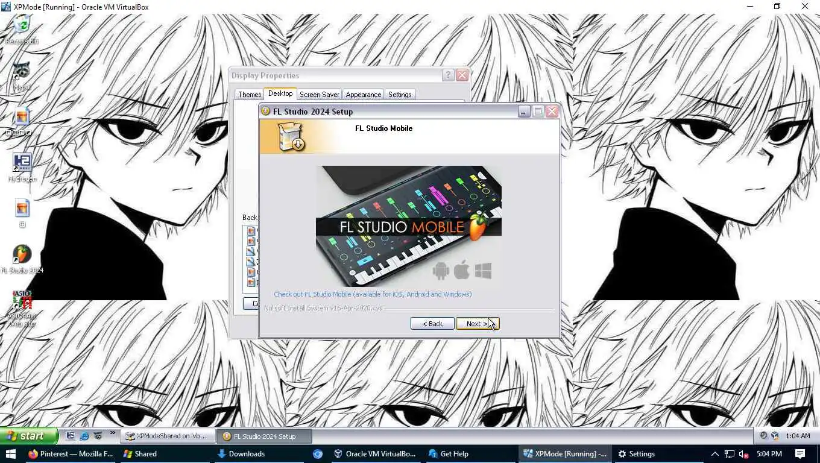Expand the host system tray hidden icons chevron
The image size is (820, 463).
714,454
